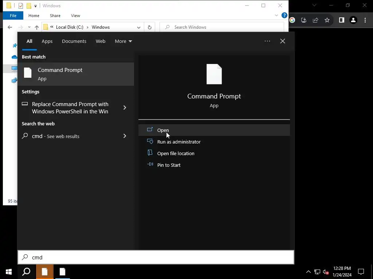Switch to the Documents search tab

point(74,41)
